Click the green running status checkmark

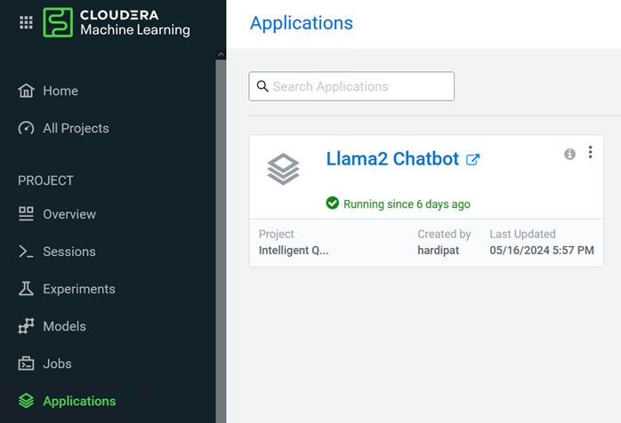[332, 203]
